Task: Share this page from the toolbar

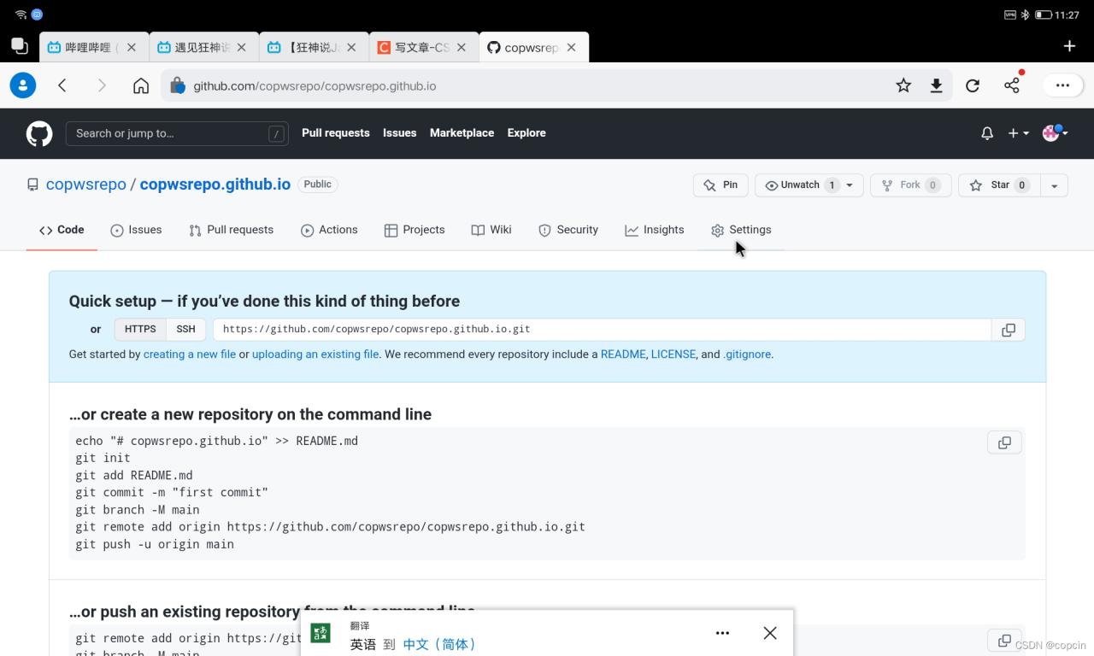Action: coord(1012,85)
